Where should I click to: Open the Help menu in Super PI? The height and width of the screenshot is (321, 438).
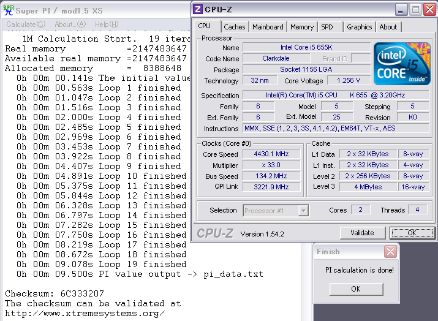[x=107, y=25]
